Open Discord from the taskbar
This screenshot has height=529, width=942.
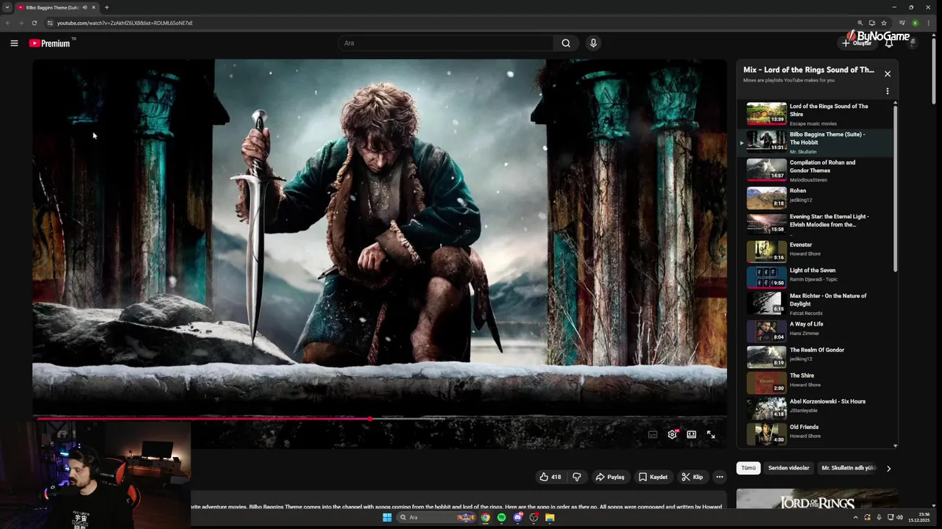click(x=518, y=517)
